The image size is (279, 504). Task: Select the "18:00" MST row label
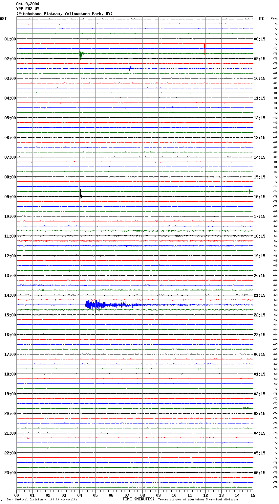[x=10, y=374]
